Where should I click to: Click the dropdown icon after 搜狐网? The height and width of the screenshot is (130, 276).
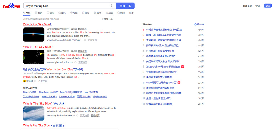[35, 81]
